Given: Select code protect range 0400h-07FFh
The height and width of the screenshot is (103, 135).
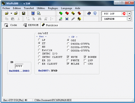Looking at the screenshot, I should click(x=68, y=44).
